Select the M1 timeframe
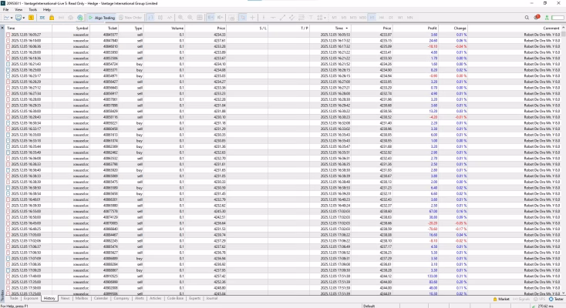Screen dimensions: 566x308 pos(334,17)
